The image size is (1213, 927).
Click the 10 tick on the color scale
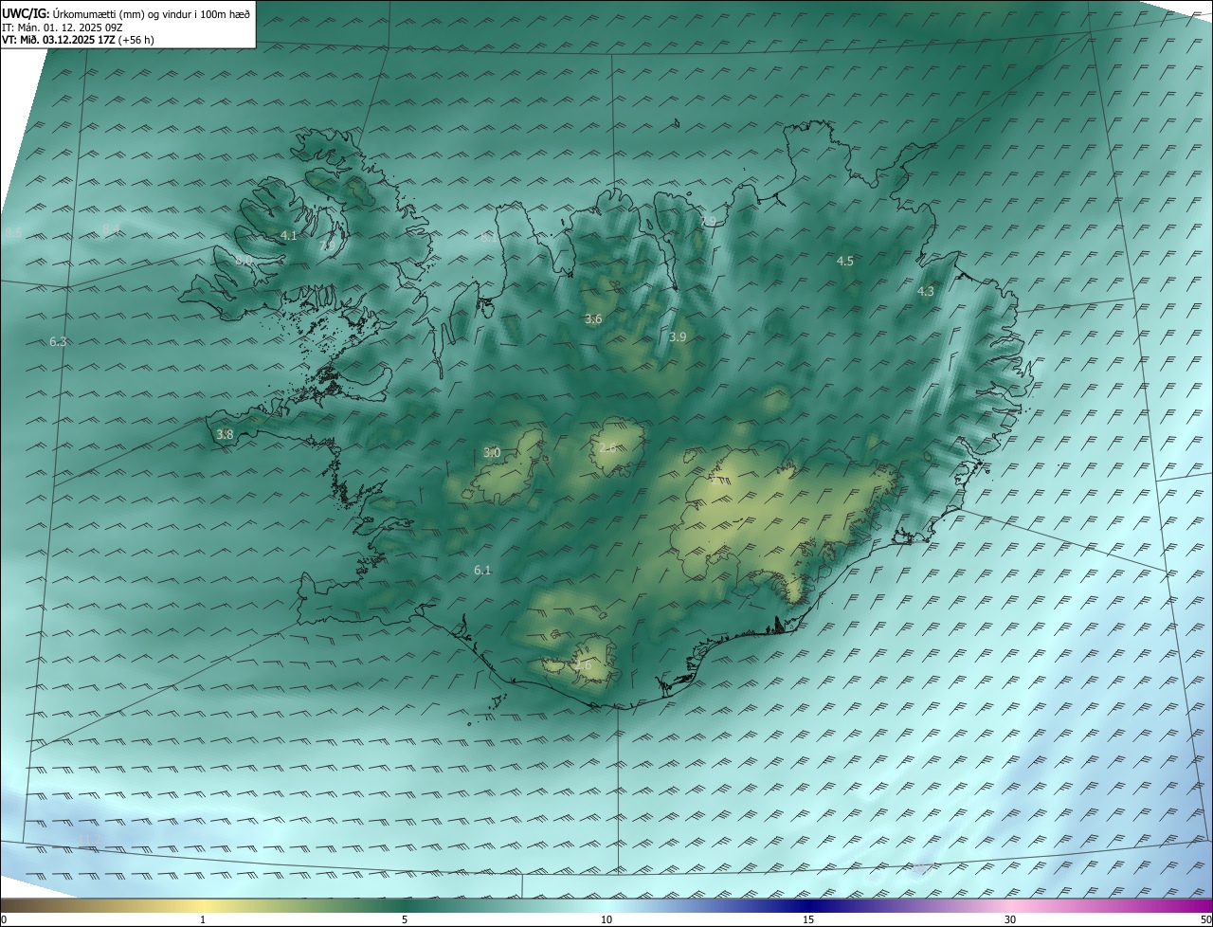click(x=606, y=919)
